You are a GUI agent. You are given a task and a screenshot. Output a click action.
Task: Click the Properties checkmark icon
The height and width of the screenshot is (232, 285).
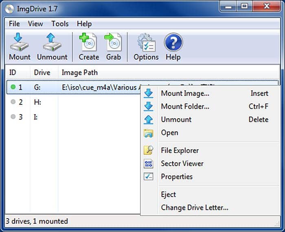pyautogui.click(x=149, y=176)
